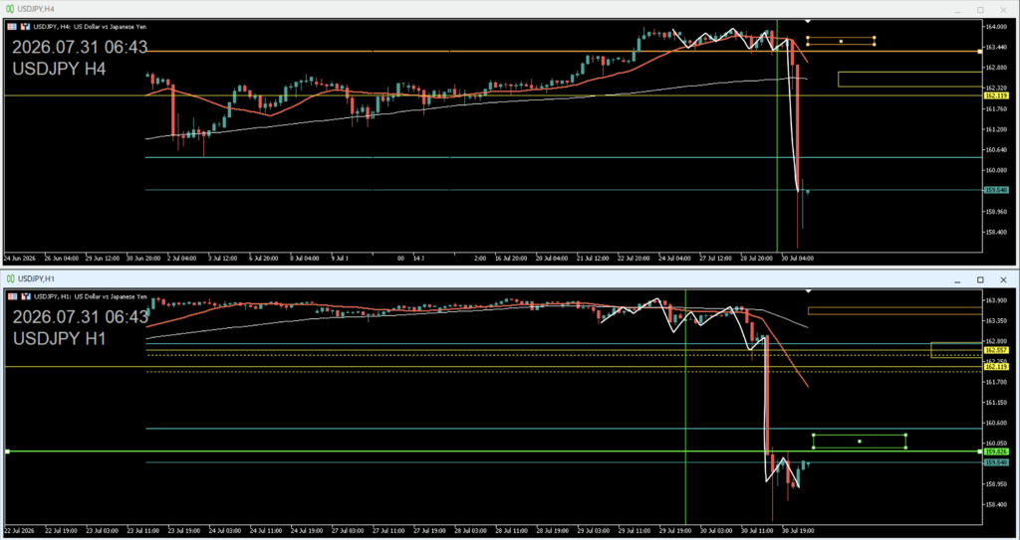Viewport: 1020px width, 540px height.
Task: Click the 164.000 price scale value in H4 chart
Action: (x=996, y=27)
